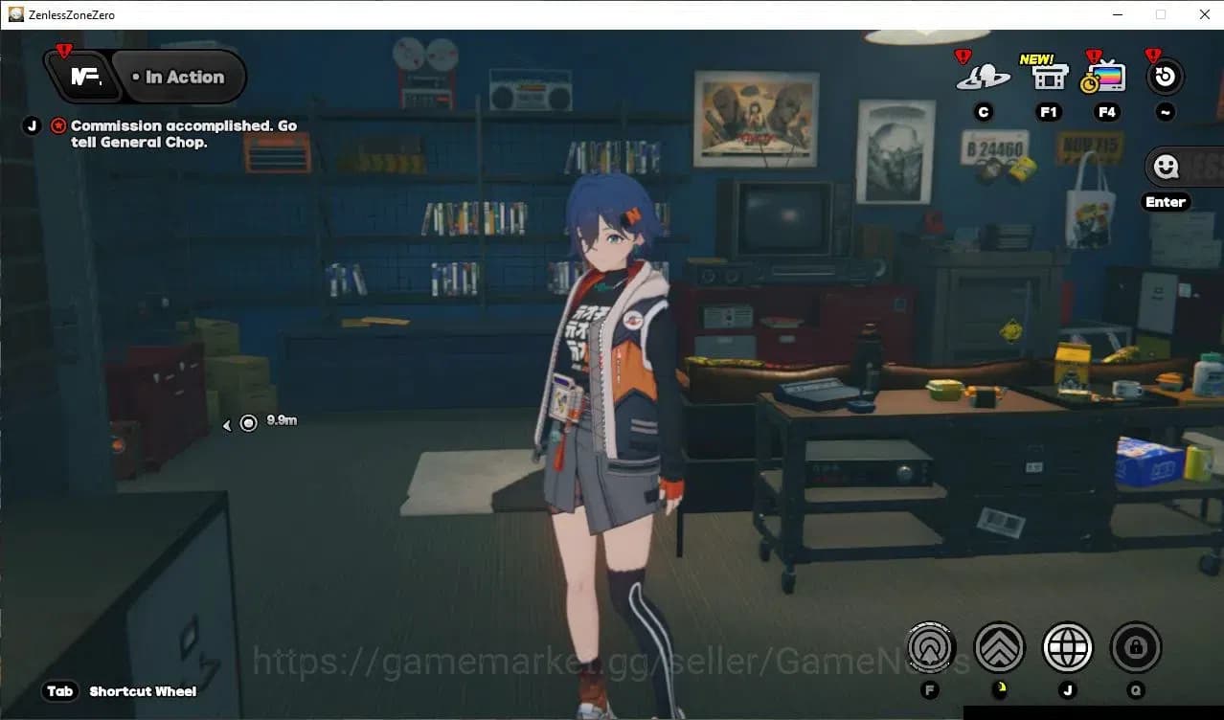Viewport: 1224px width, 720px height.
Task: Open the commission quest tracker text
Action: tap(184, 134)
